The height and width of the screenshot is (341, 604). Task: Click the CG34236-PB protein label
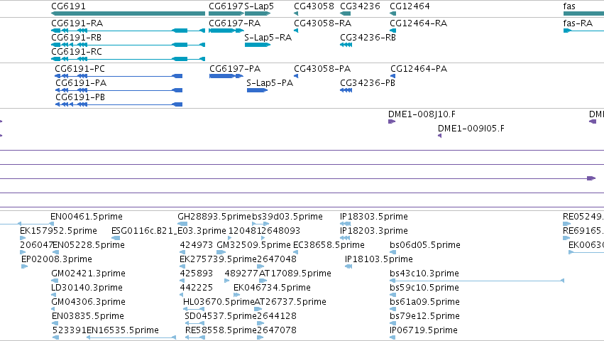click(368, 83)
